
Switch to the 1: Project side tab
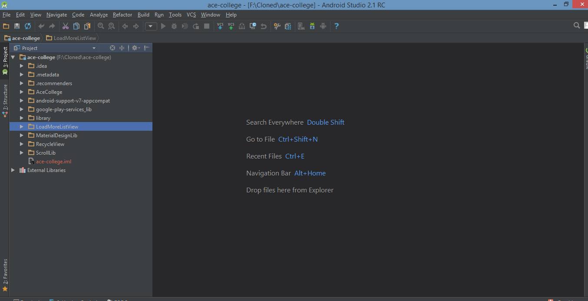(x=5, y=60)
